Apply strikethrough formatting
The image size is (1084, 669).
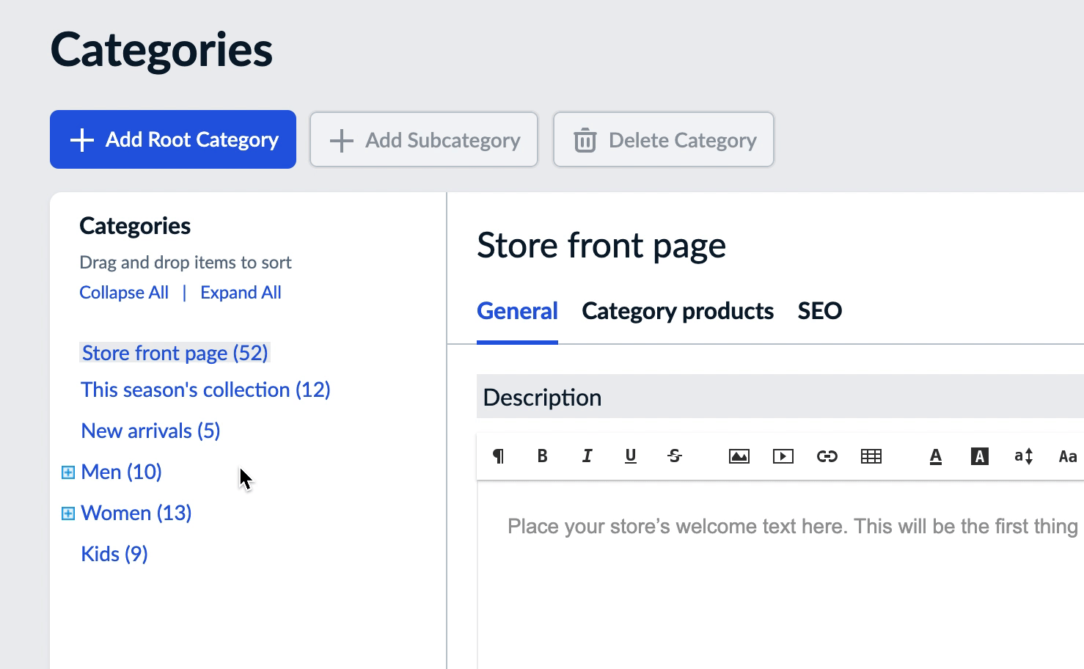674,456
